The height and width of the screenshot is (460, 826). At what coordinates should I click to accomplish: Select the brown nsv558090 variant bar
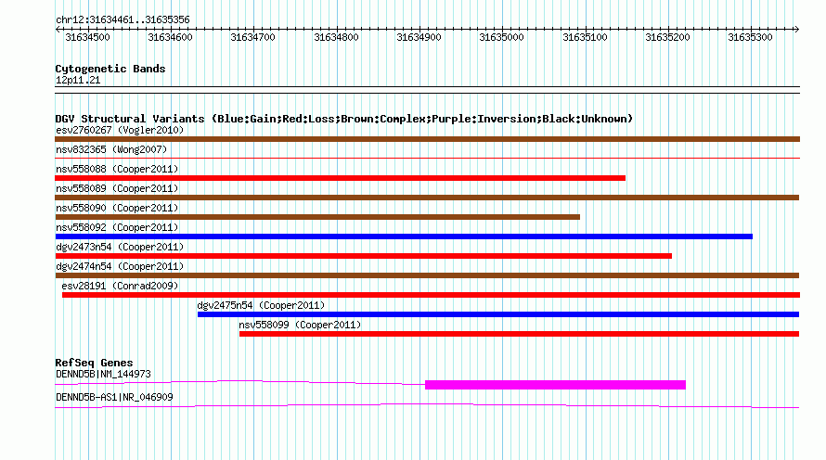point(317,217)
